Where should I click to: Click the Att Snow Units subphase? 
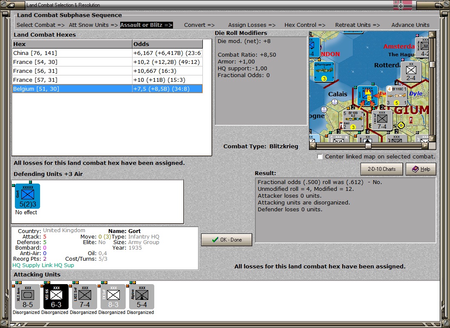[93, 25]
